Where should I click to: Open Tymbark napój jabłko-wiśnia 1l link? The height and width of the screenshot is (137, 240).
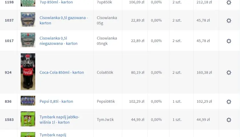pyautogui.click(x=59, y=120)
